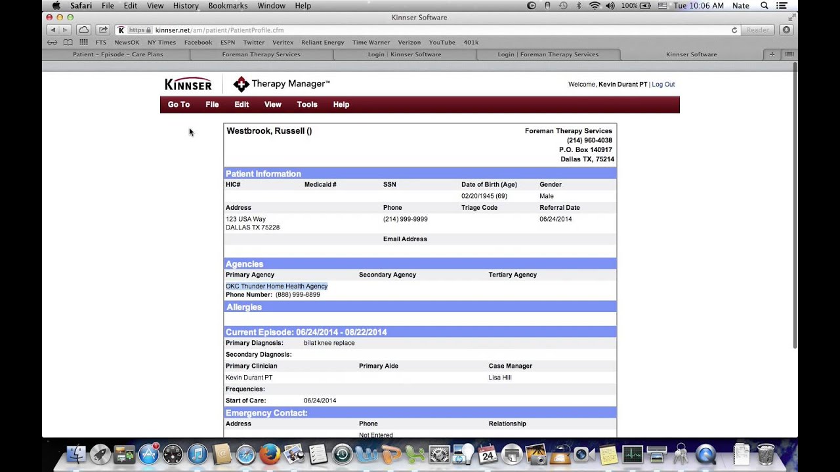840x472 pixels.
Task: Click the Kinnser logo
Action: coord(188,85)
